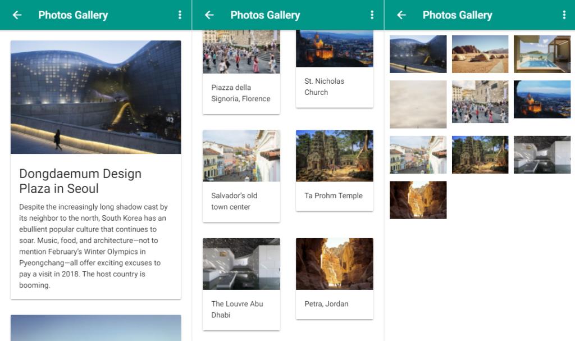575x341 pixels.
Task: Open the Ta Prohm Temple card image
Action: [335, 156]
